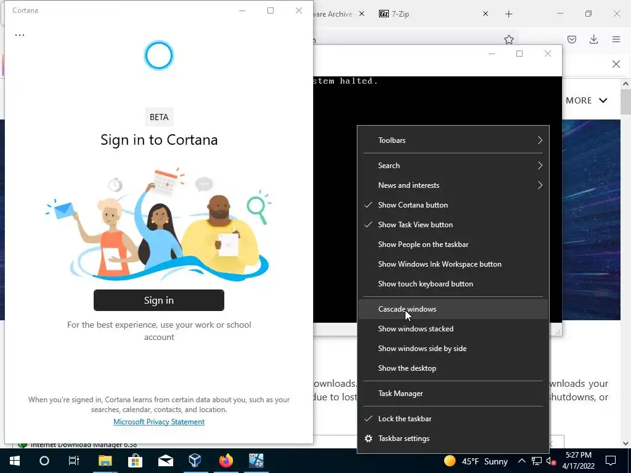Open a new Firefox tab
Viewport: 631px width, 473px height.
tap(508, 14)
